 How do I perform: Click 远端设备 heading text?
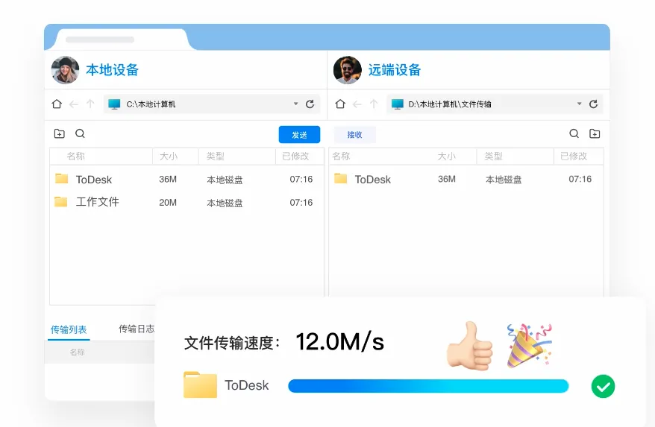pyautogui.click(x=395, y=70)
